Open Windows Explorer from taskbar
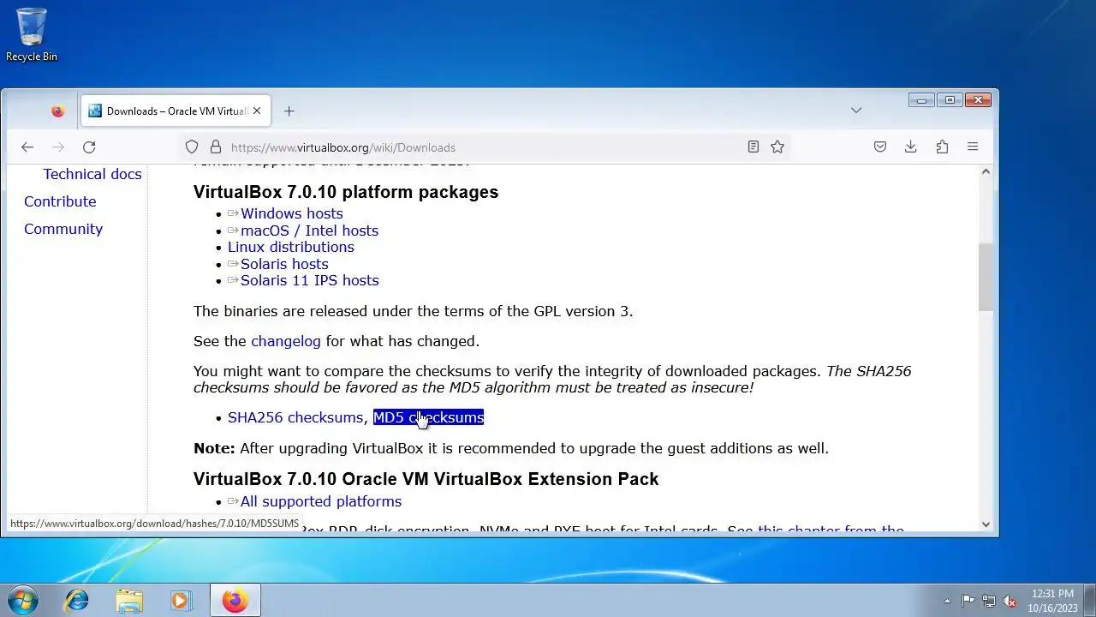The image size is (1096, 617). click(129, 601)
